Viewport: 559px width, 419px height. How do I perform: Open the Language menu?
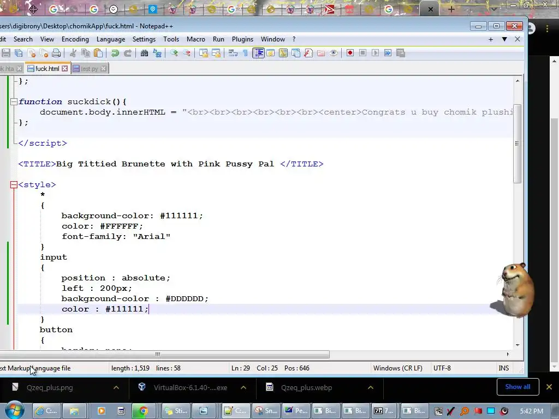click(x=111, y=39)
